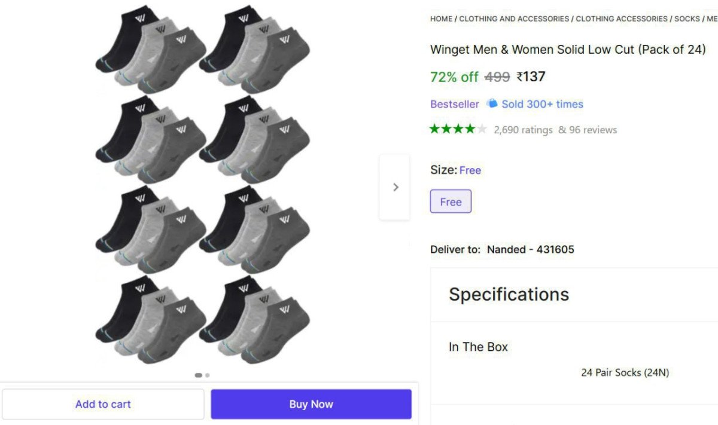The width and height of the screenshot is (718, 425).
Task: Expand the In The Box specification row
Action: pos(479,347)
